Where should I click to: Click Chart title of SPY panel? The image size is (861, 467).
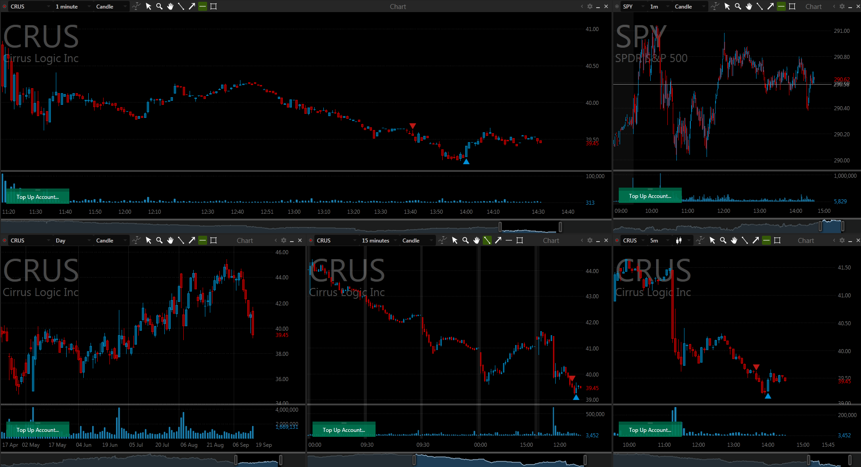(813, 6)
